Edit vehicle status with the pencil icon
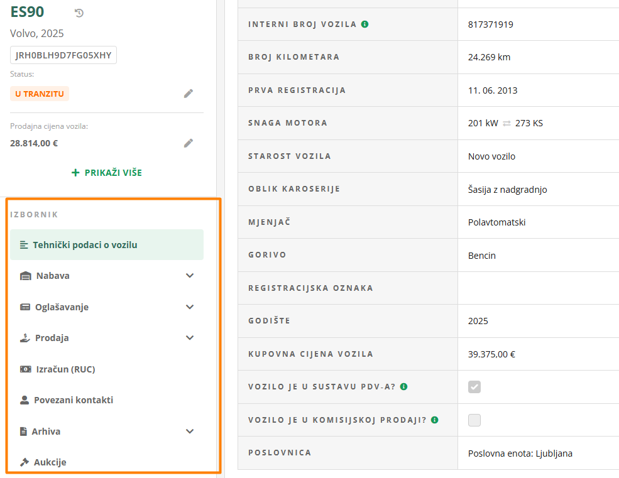This screenshot has width=619, height=478. pyautogui.click(x=189, y=94)
